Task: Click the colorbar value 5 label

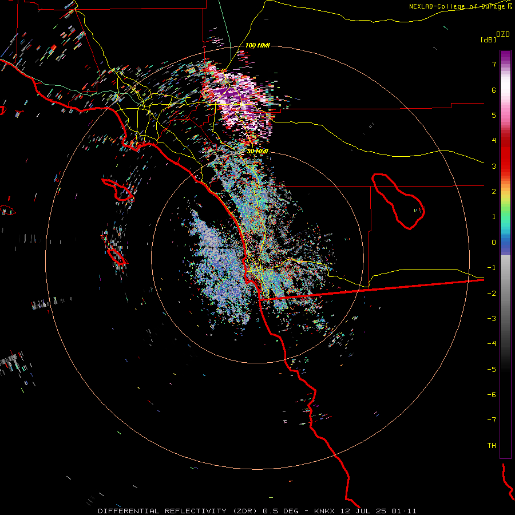Action: tap(494, 115)
